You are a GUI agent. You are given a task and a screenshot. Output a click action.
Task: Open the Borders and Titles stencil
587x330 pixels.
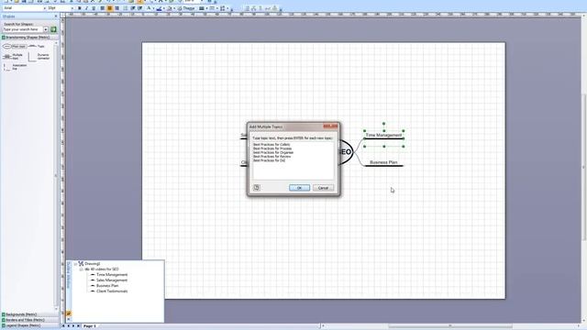tap(30, 320)
